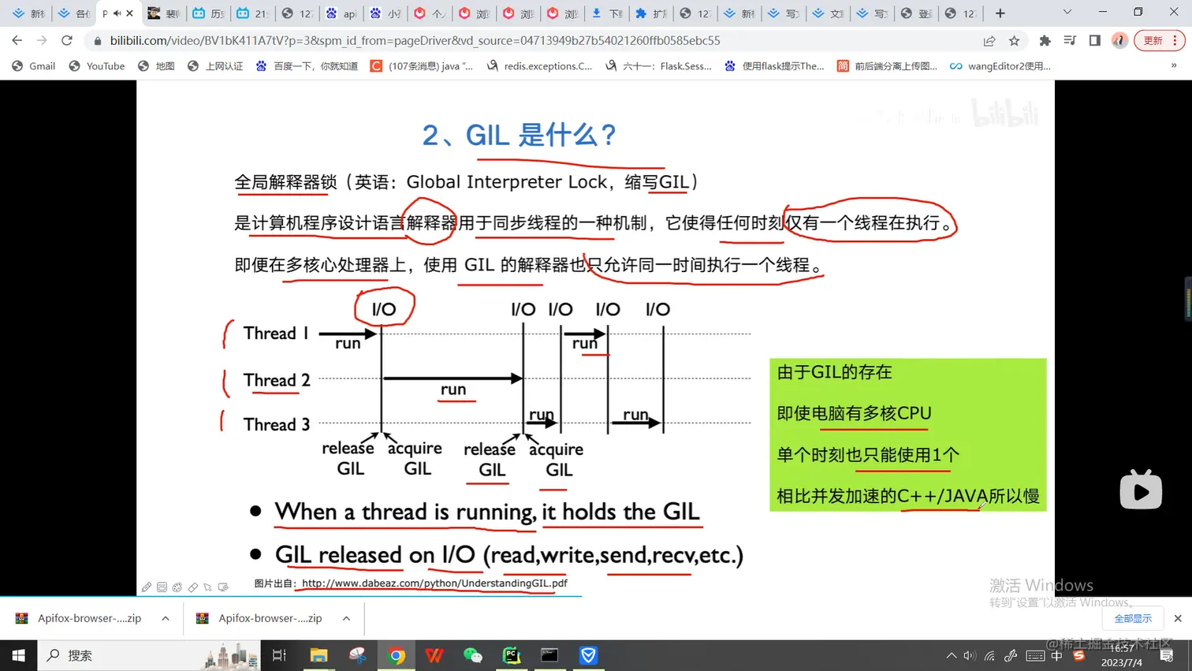Open the second Apifox-browser zip download
Viewport: 1192px width, 671px height.
(x=259, y=618)
